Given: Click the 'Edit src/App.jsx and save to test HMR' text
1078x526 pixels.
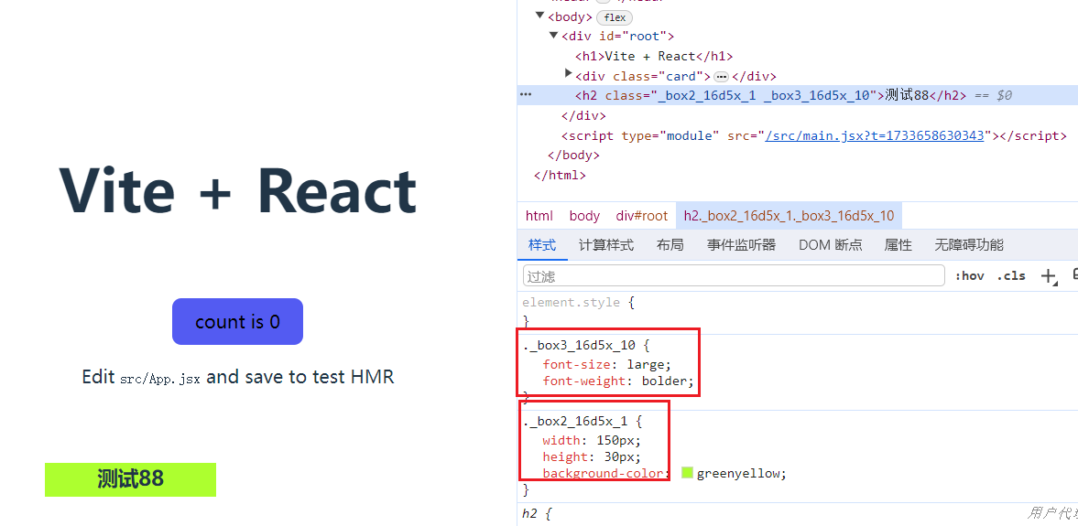Looking at the screenshot, I should coord(238,377).
